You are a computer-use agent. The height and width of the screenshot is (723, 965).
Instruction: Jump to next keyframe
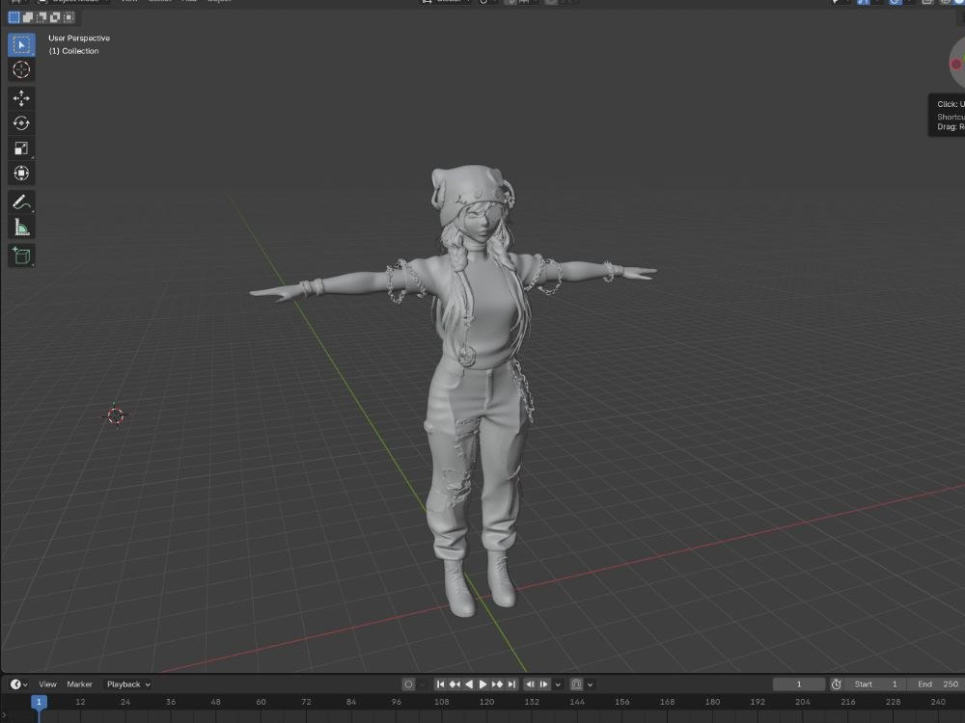tap(497, 684)
